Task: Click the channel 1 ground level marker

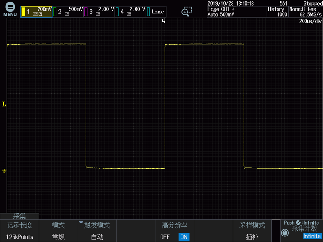Action: click(4, 171)
